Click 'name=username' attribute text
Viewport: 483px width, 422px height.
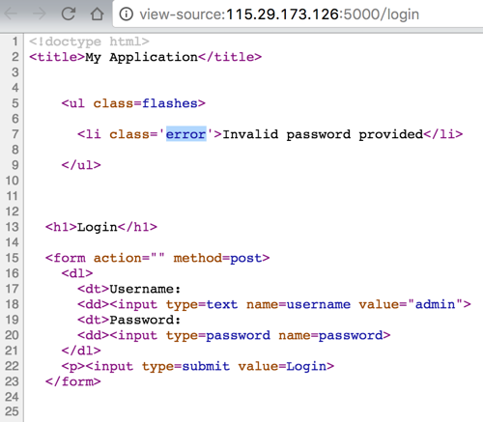[298, 304]
